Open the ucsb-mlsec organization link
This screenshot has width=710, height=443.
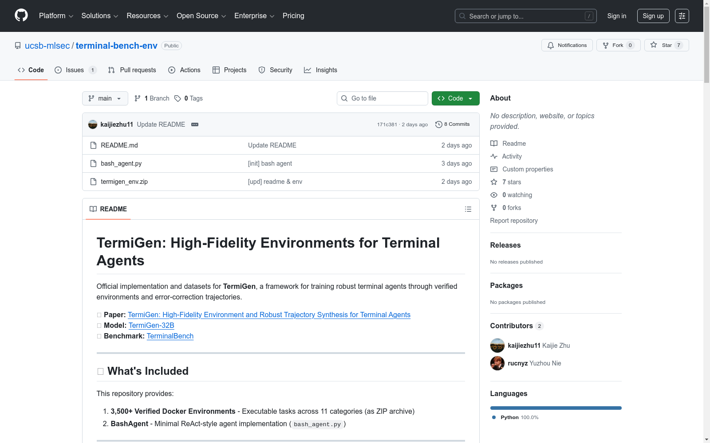pos(47,46)
